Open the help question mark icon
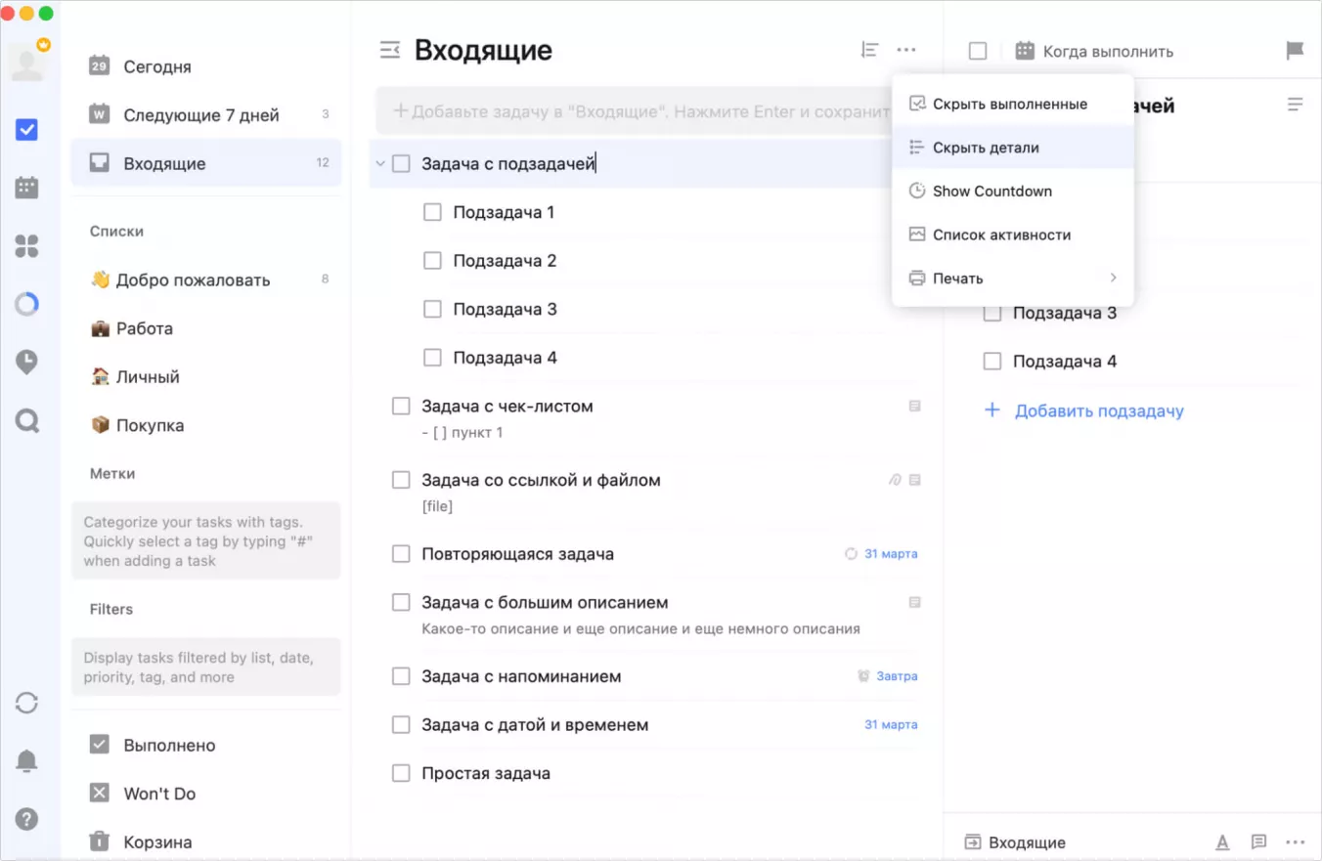Screen dimensions: 1322x861 pos(27,819)
